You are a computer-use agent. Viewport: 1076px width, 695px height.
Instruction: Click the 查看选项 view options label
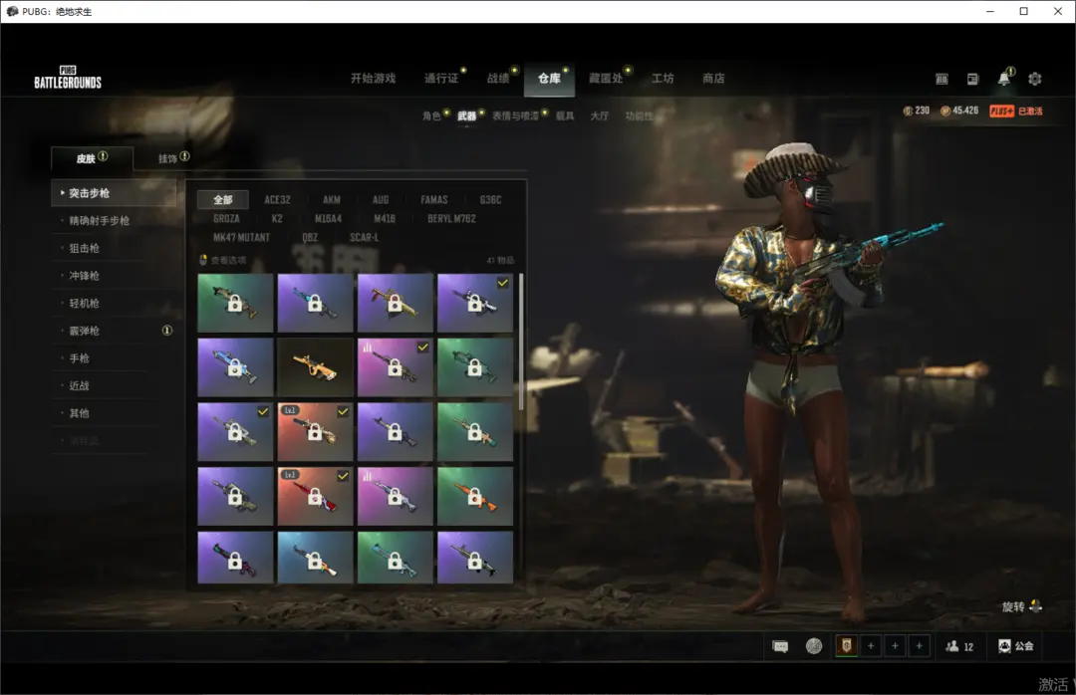coord(228,260)
